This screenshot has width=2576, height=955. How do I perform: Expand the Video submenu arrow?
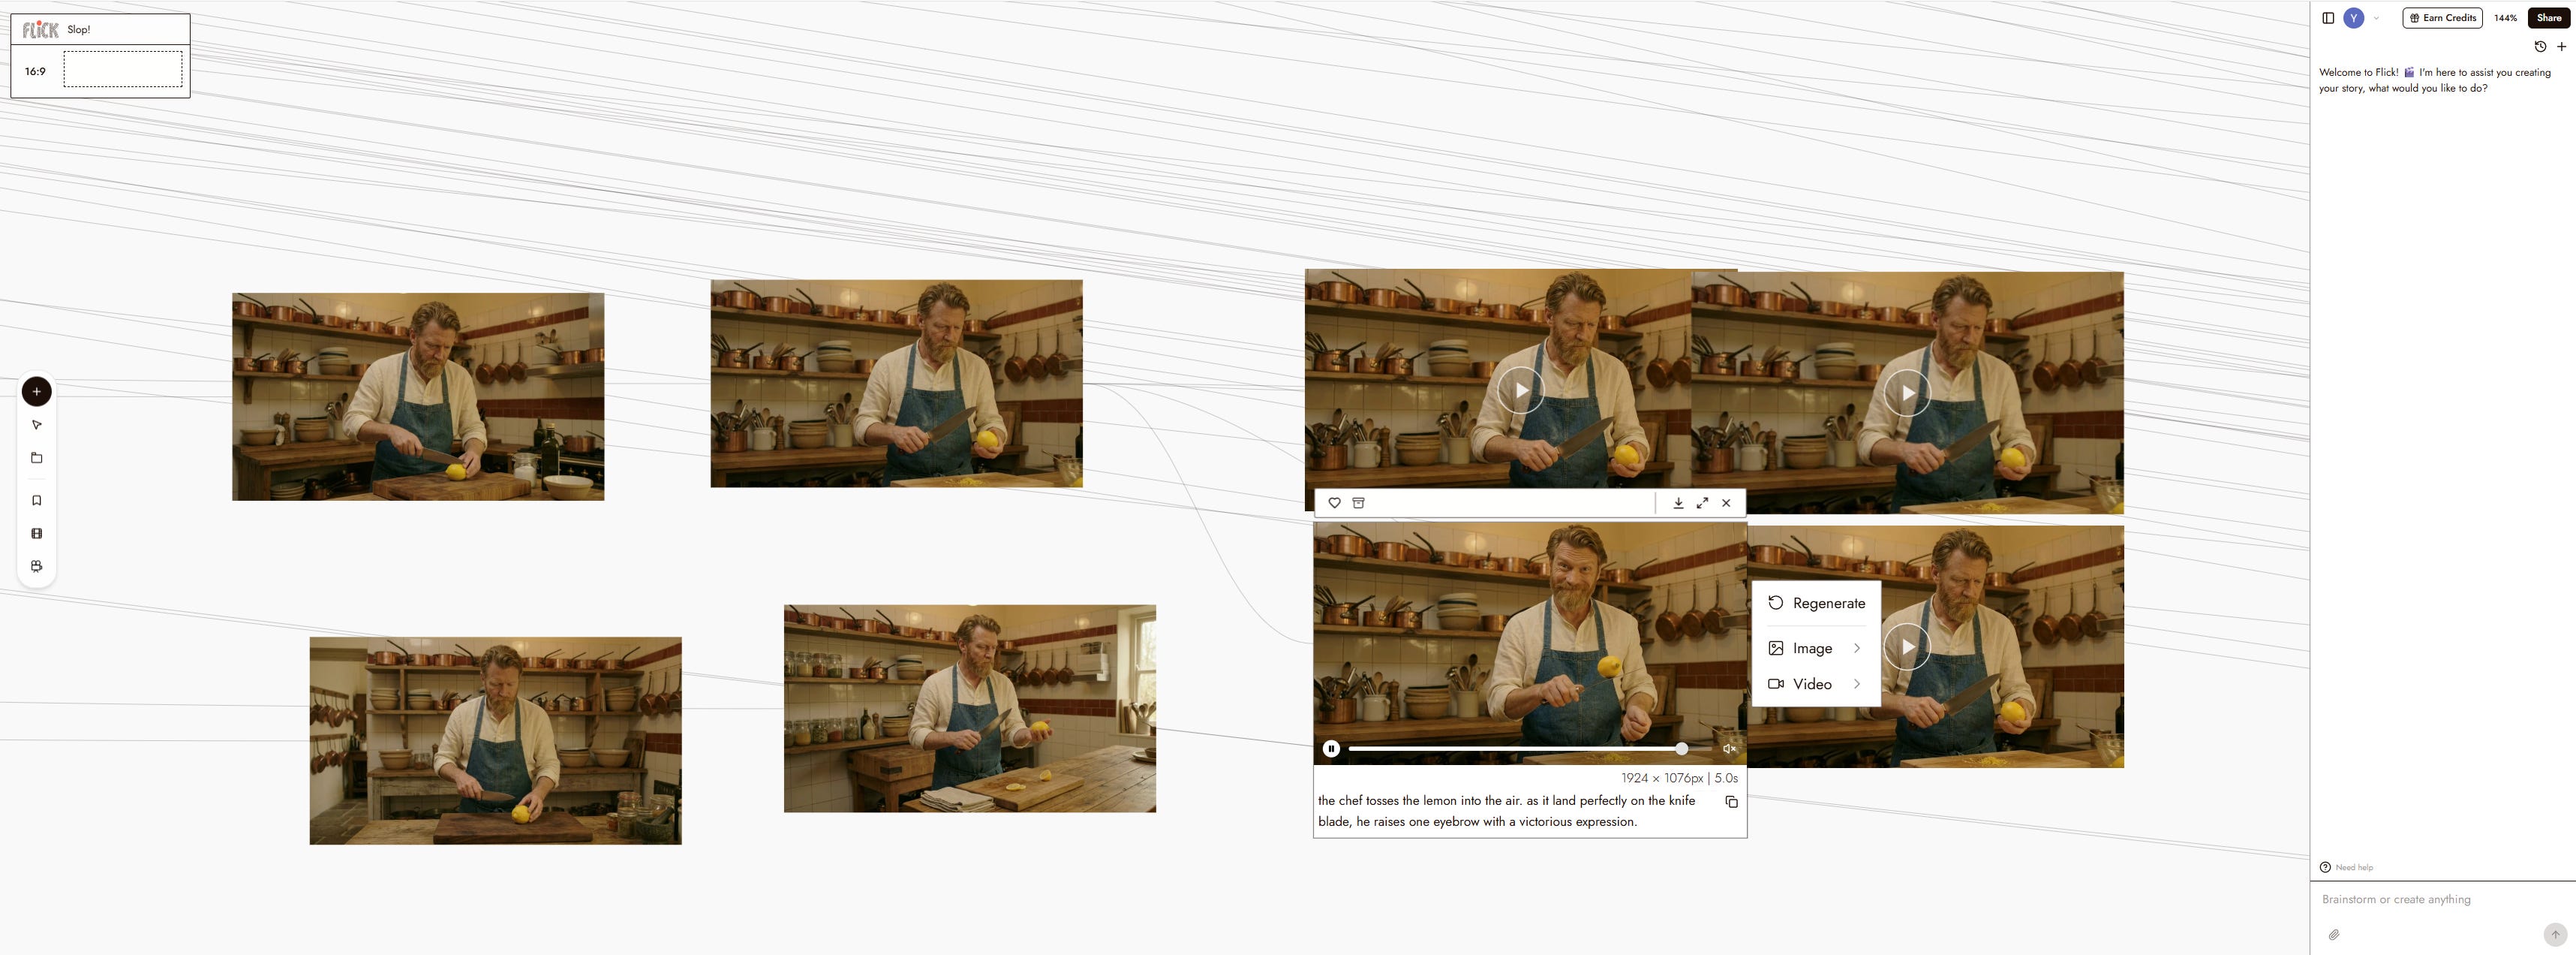[x=1857, y=684]
